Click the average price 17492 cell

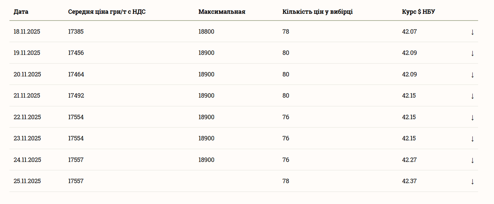(76, 96)
